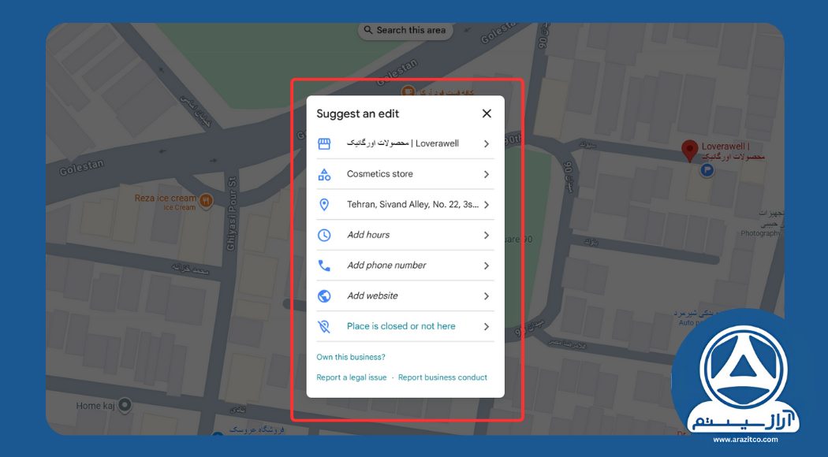Open the chevron on Place is closed row
Screen dimensions: 828x457
coord(487,327)
